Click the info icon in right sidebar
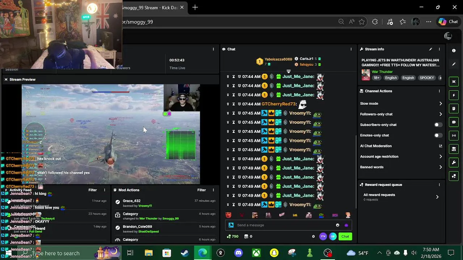This screenshot has width=463, height=260. (454, 51)
